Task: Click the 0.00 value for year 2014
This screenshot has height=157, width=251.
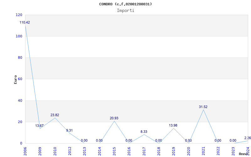Action: point(99,140)
